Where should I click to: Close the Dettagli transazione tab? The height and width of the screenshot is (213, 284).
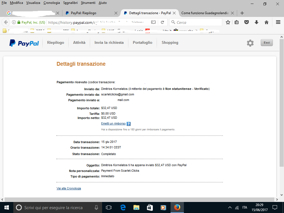[174, 13]
